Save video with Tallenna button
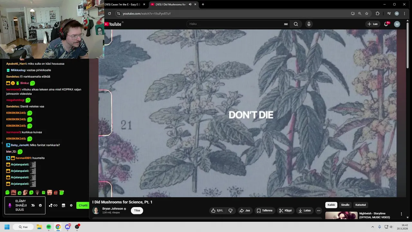Screen dimensions: 412x232 click(x=265, y=210)
